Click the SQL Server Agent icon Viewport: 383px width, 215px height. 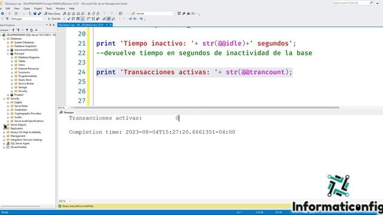coord(8,143)
